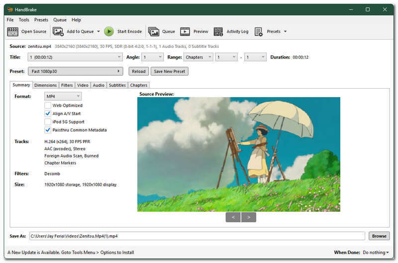This screenshot has width=398, height=263.
Task: Maximize the HandBrake window
Action: (368, 9)
